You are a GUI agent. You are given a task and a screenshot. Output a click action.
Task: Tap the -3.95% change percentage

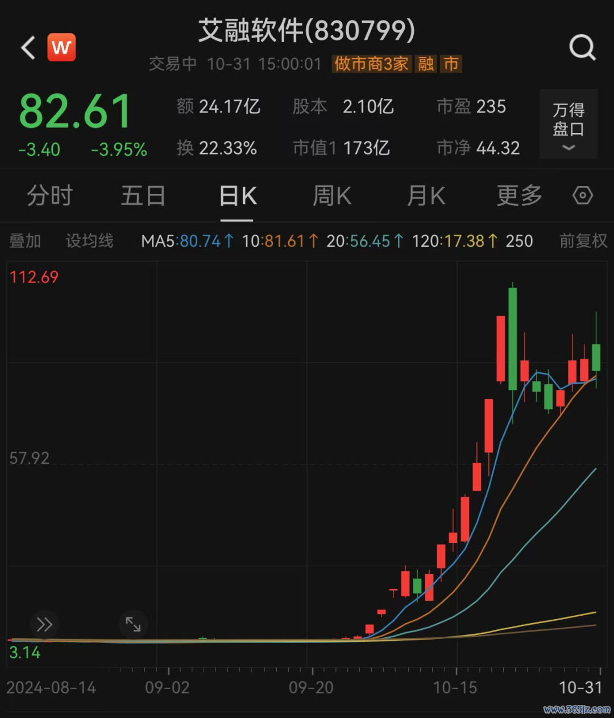pyautogui.click(x=119, y=150)
